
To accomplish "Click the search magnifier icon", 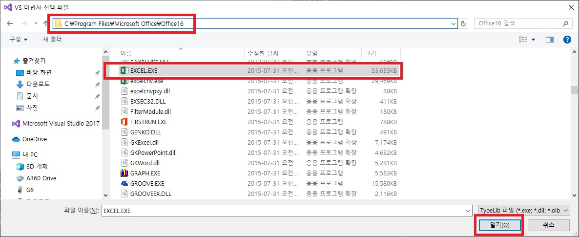I will [565, 23].
